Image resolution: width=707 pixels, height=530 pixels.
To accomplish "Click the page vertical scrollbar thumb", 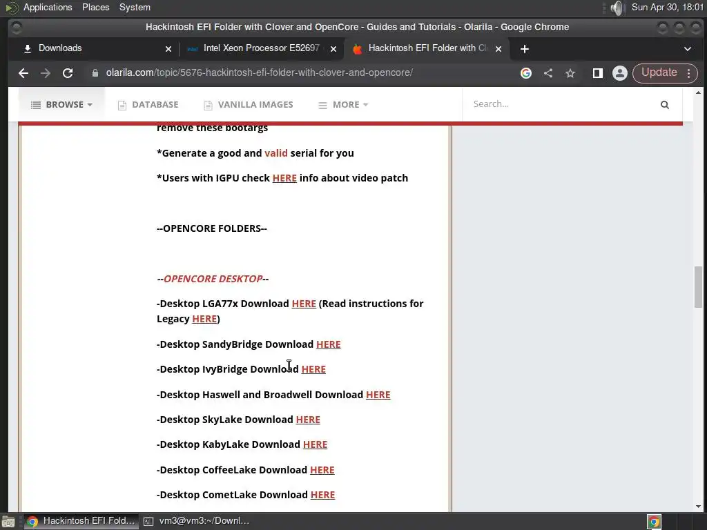I will [698, 287].
